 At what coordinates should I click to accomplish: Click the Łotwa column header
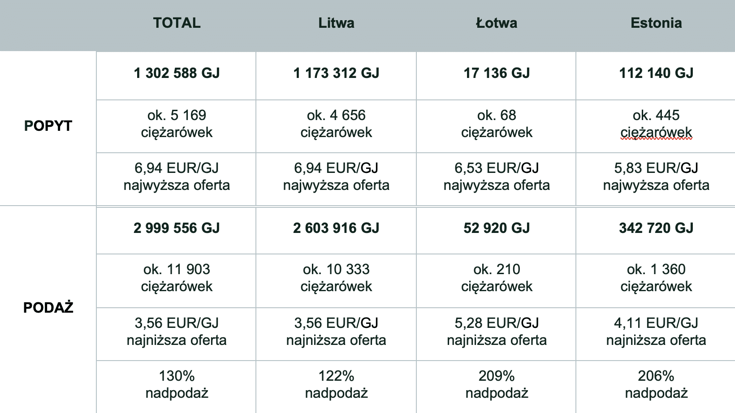[x=496, y=23]
